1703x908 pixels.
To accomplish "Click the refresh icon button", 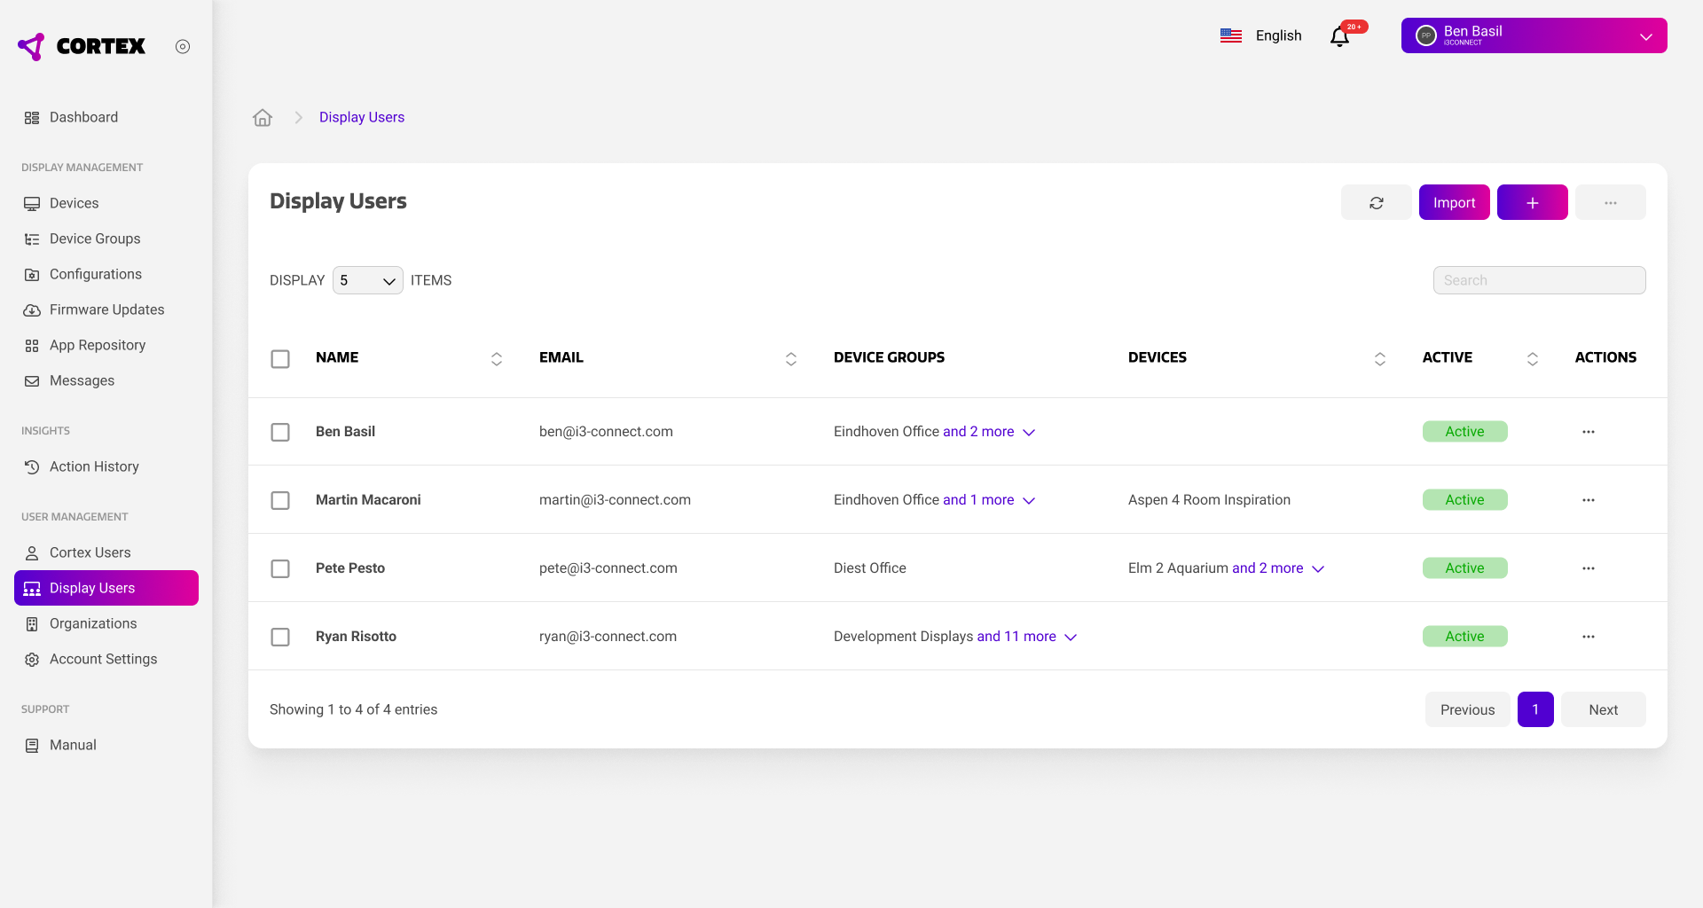I will coord(1376,203).
